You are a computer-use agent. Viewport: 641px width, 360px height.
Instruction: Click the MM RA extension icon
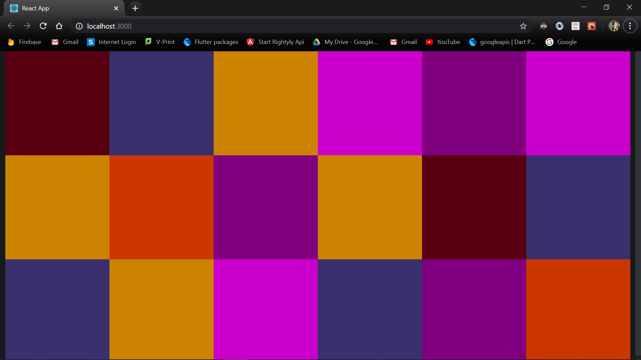click(x=575, y=26)
